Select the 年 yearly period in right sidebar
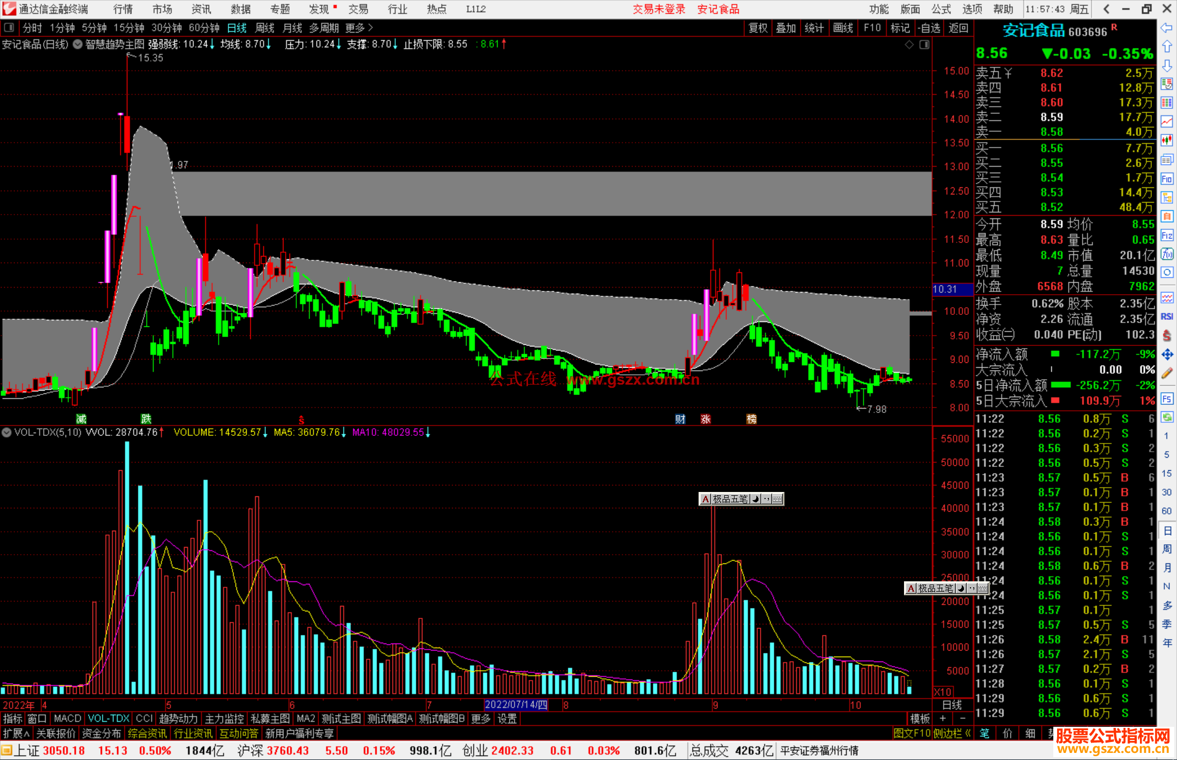Image resolution: width=1177 pixels, height=760 pixels. tap(1167, 643)
